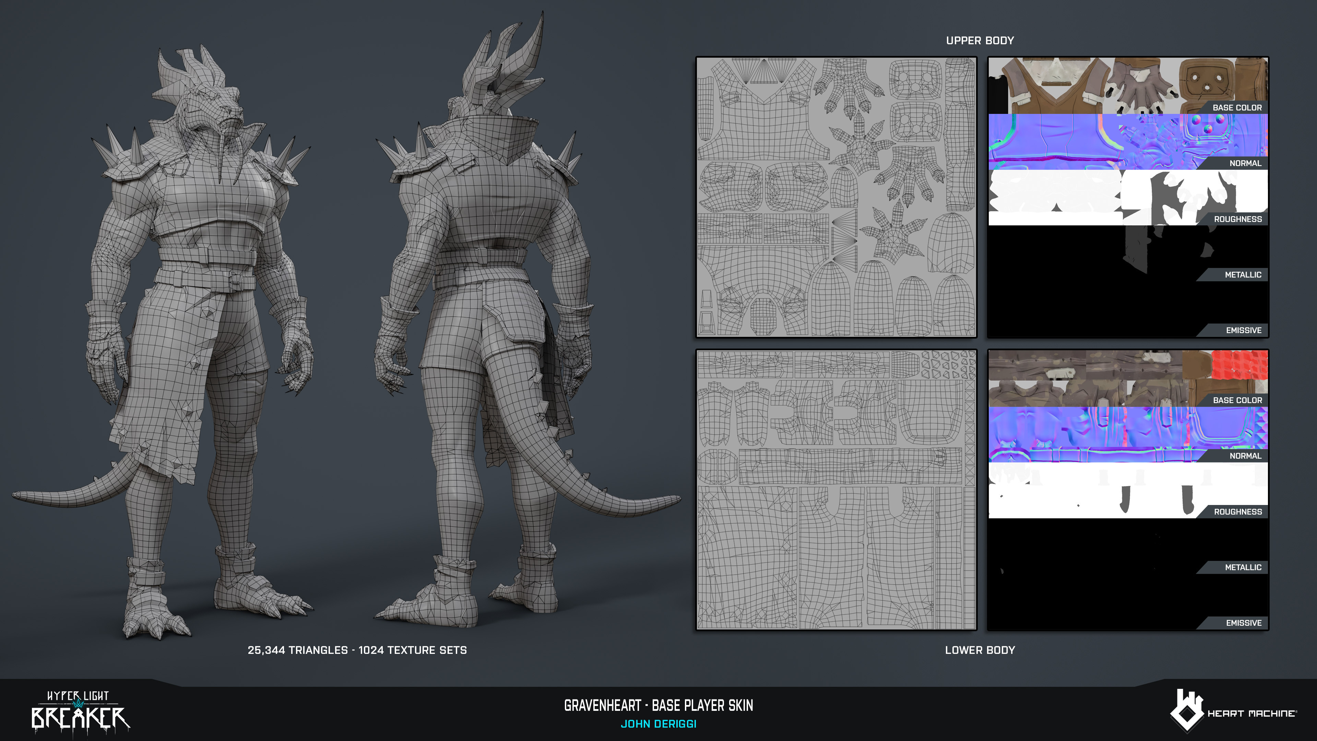Viewport: 1317px width, 741px height.
Task: Click the Gravenheart Base Player Skin title
Action: coord(658,706)
